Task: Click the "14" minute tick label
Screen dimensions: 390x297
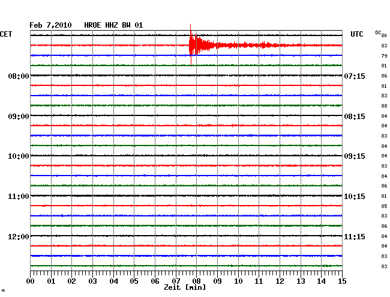Action: [322, 281]
